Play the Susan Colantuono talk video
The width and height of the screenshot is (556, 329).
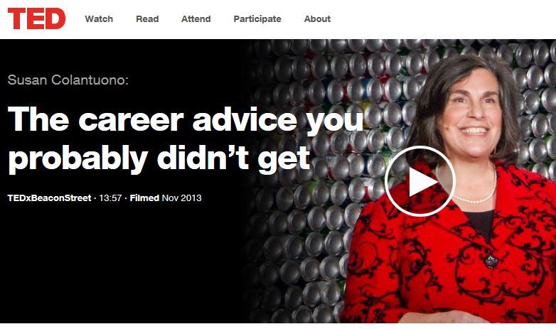419,182
